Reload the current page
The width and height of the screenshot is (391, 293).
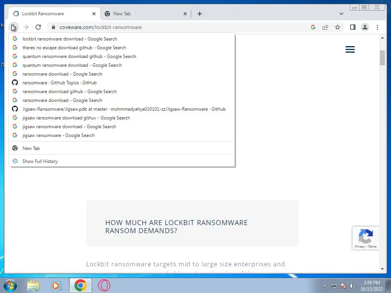pyautogui.click(x=38, y=27)
